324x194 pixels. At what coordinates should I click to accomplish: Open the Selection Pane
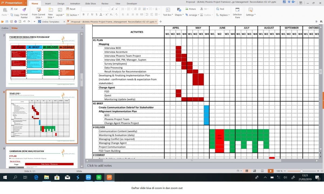[x=237, y=12]
